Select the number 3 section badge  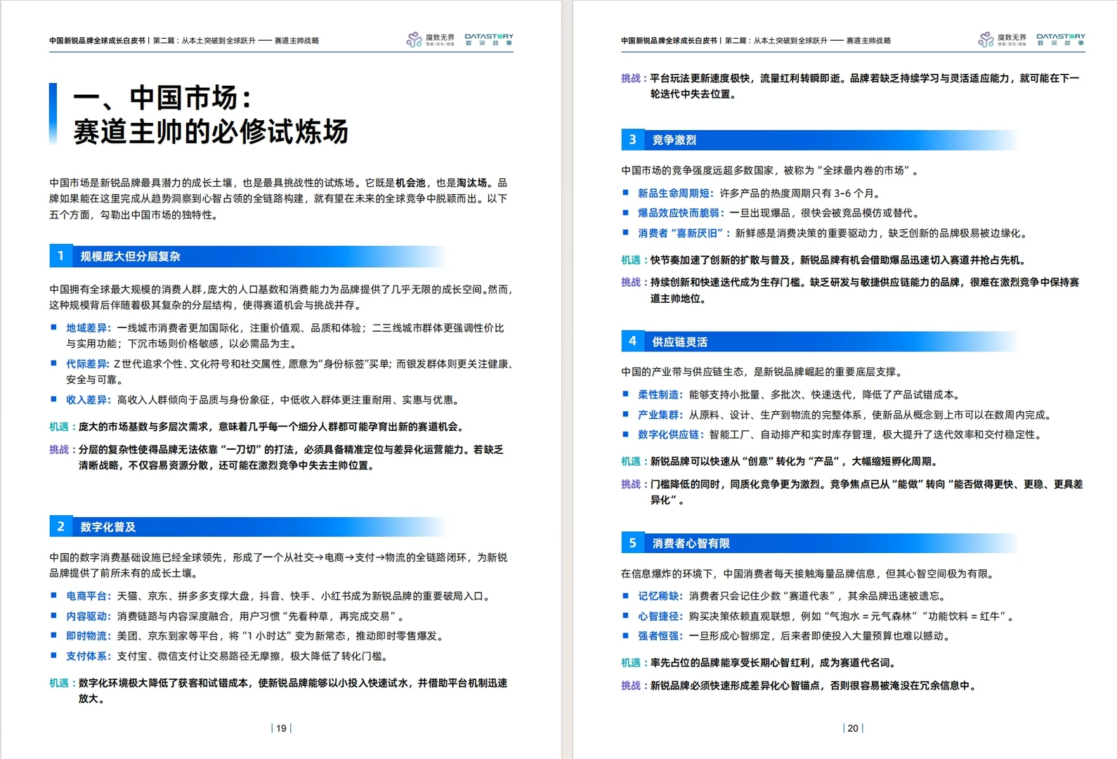point(632,140)
